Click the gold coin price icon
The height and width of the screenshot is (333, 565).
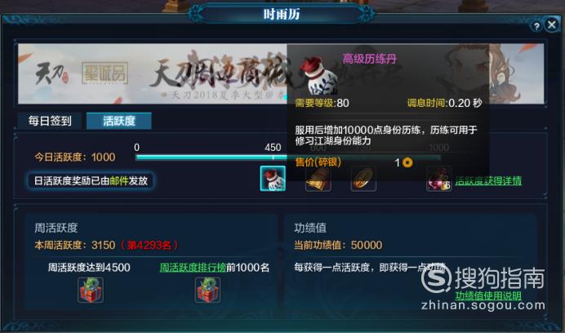point(407,162)
